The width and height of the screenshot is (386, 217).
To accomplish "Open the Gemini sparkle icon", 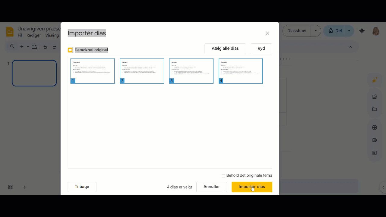I will [x=362, y=31].
